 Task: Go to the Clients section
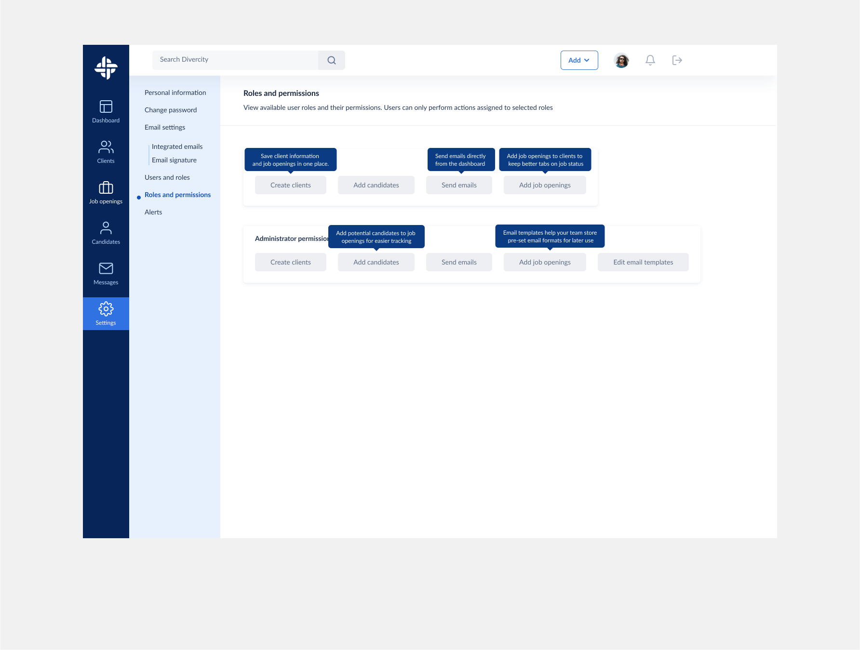click(x=106, y=152)
